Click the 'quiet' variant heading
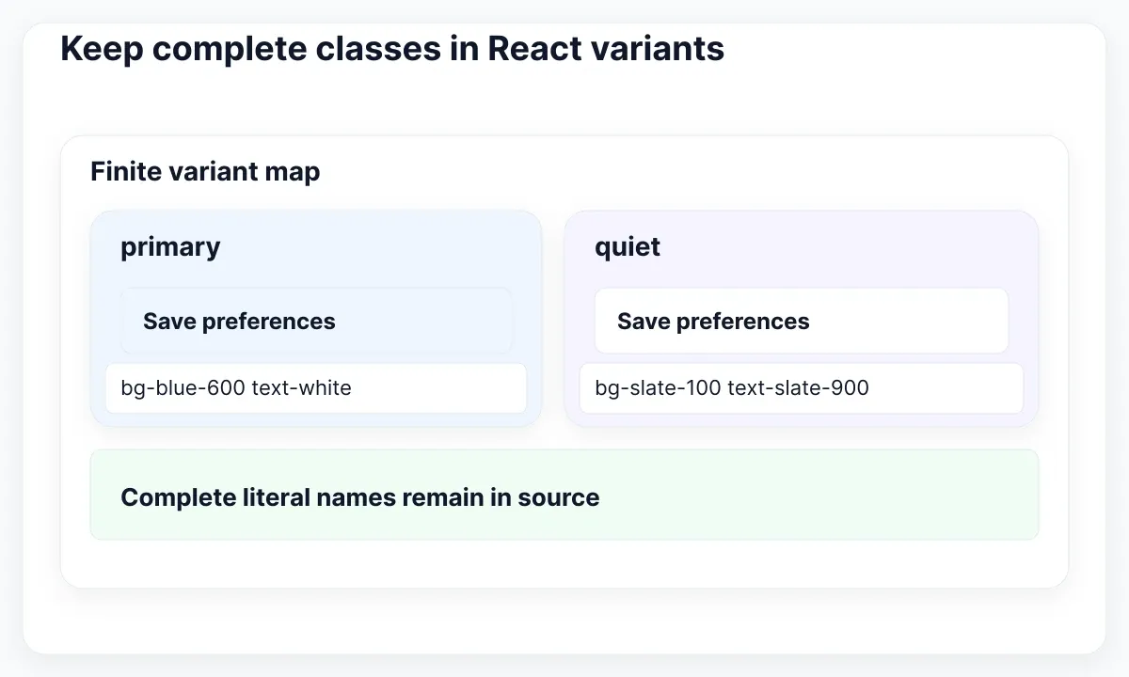 (628, 247)
